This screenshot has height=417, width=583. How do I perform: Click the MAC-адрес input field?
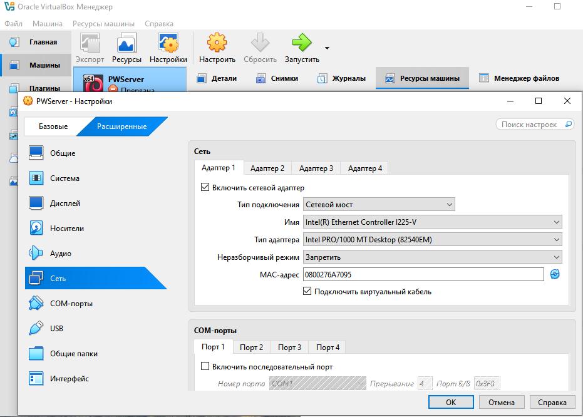tap(423, 274)
